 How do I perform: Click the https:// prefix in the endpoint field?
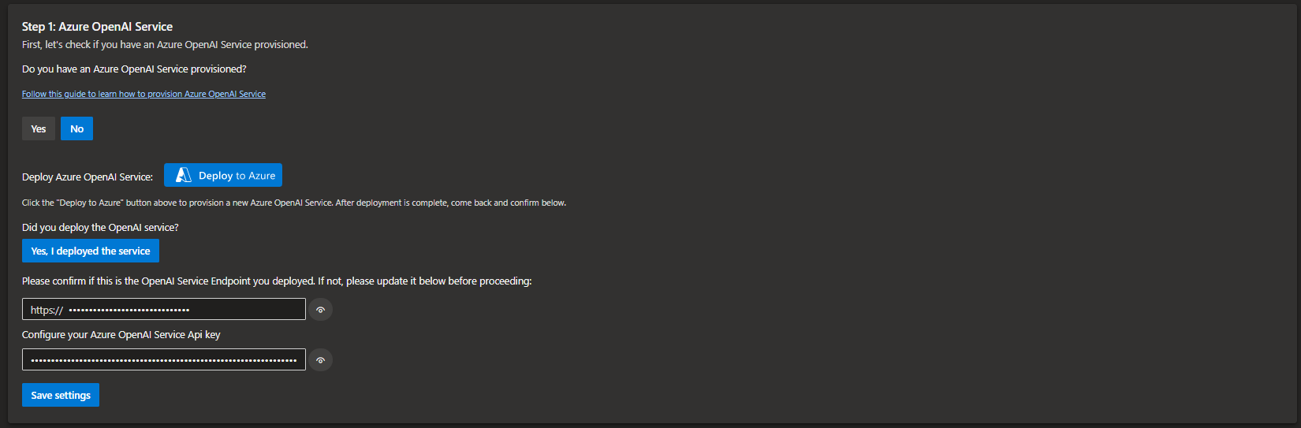pyautogui.click(x=47, y=310)
